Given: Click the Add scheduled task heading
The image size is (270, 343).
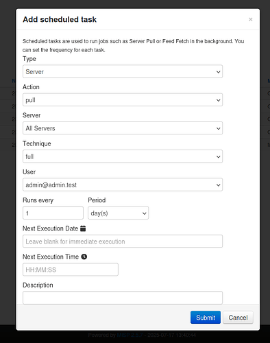Looking at the screenshot, I should [60, 19].
